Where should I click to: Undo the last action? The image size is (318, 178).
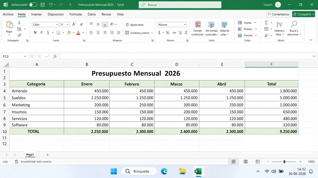click(51, 5)
